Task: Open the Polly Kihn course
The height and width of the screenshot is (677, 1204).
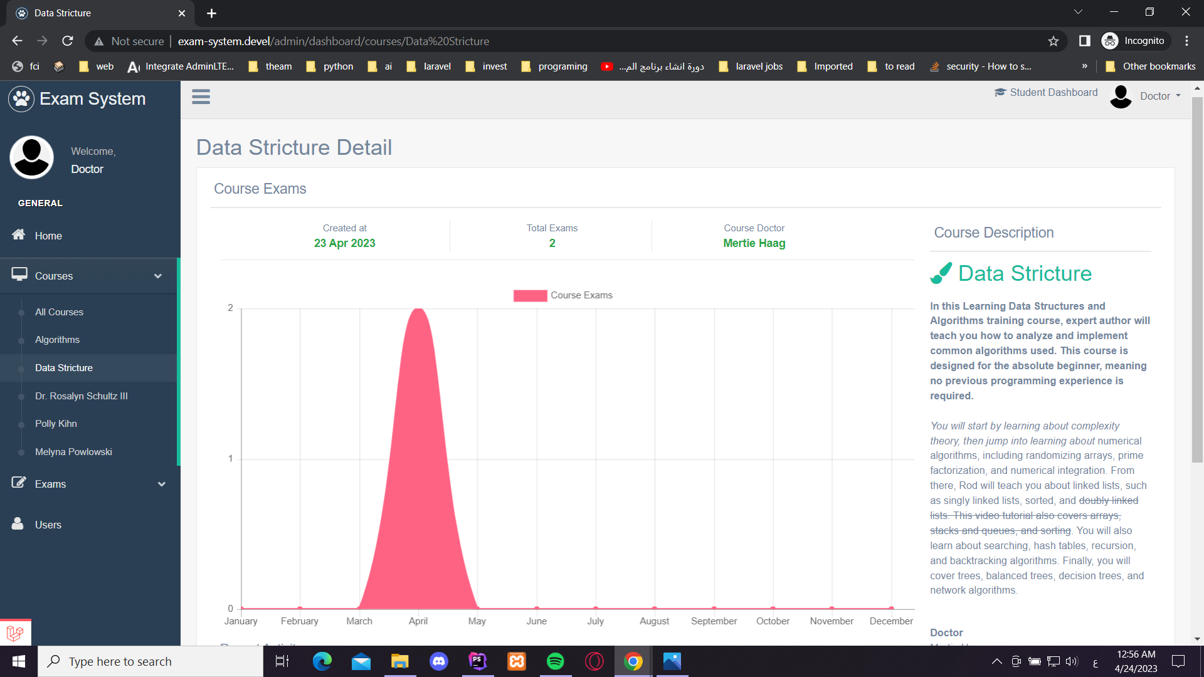Action: point(56,423)
